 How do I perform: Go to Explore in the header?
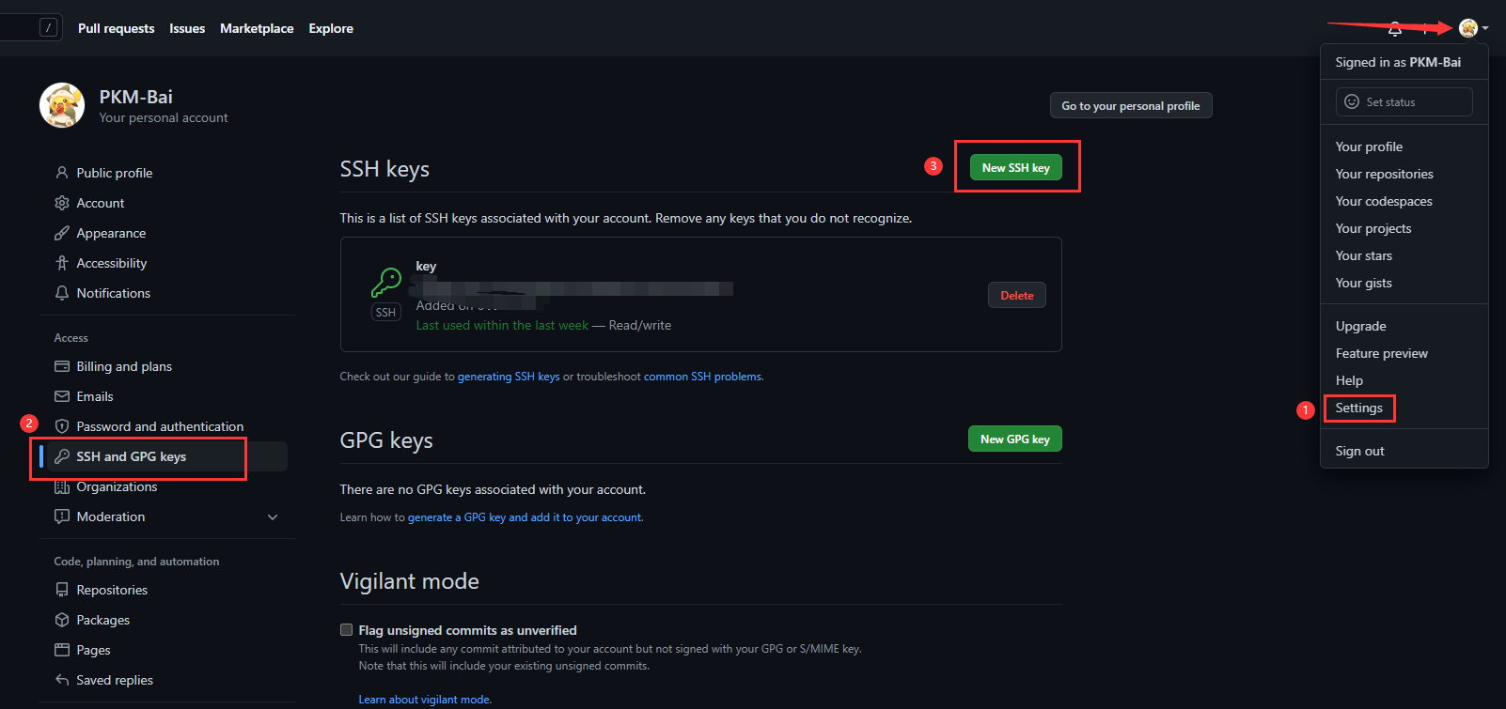point(331,28)
